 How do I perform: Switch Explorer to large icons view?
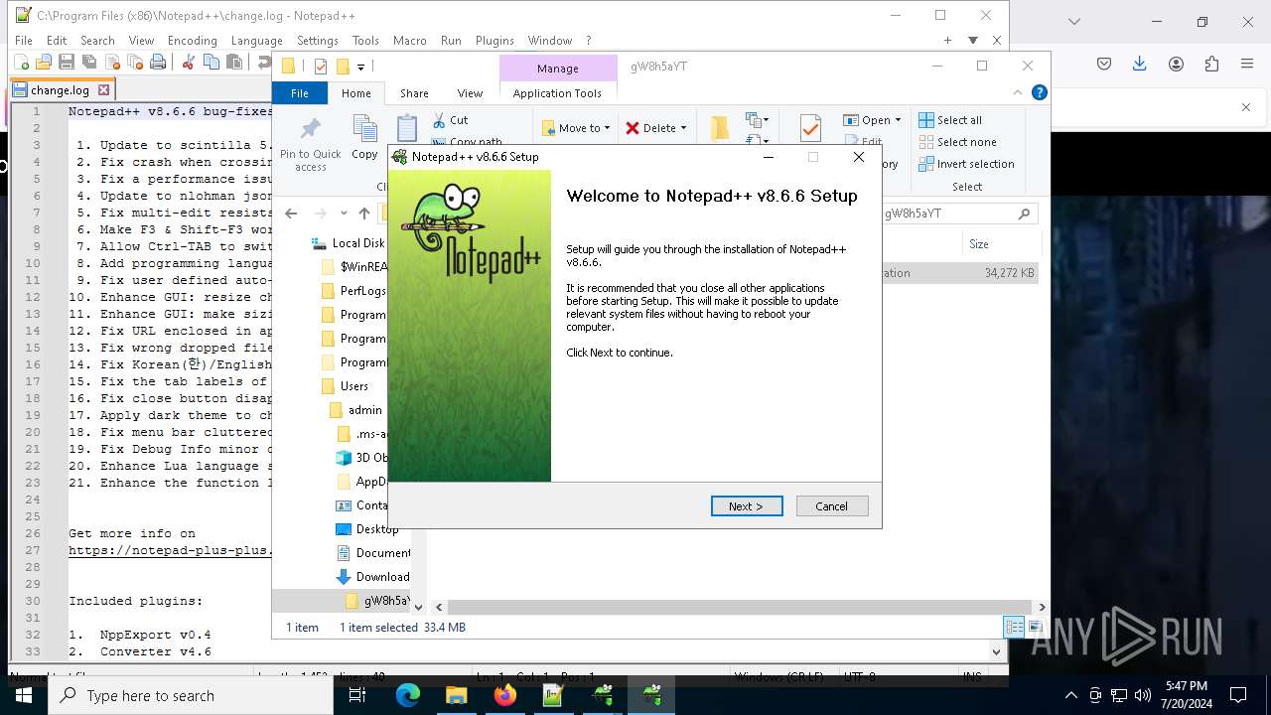click(x=1035, y=627)
